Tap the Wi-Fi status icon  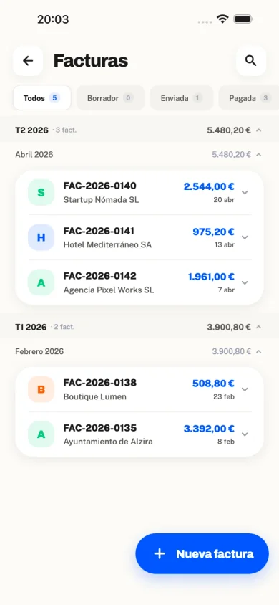click(x=222, y=19)
